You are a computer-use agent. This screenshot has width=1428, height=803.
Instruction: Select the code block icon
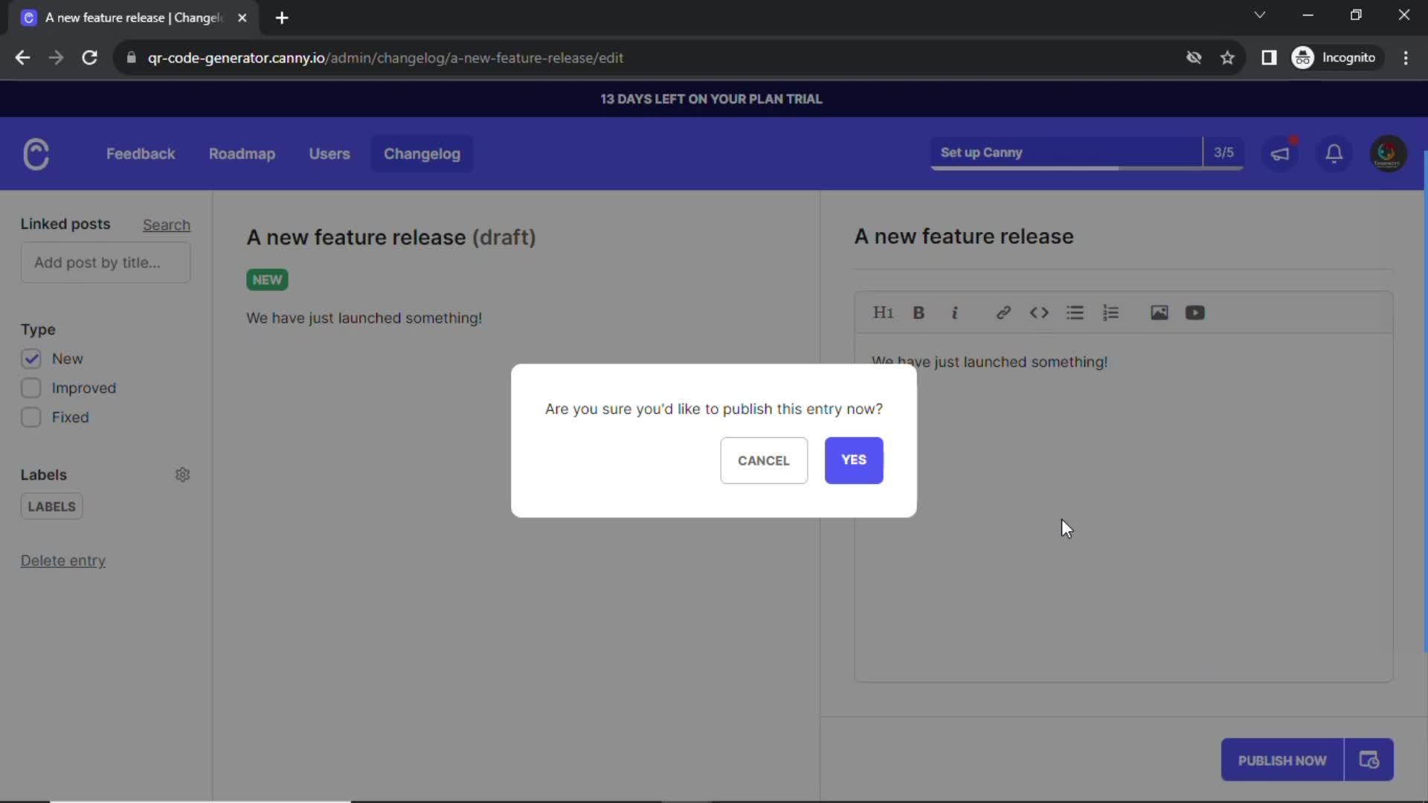[x=1040, y=313]
